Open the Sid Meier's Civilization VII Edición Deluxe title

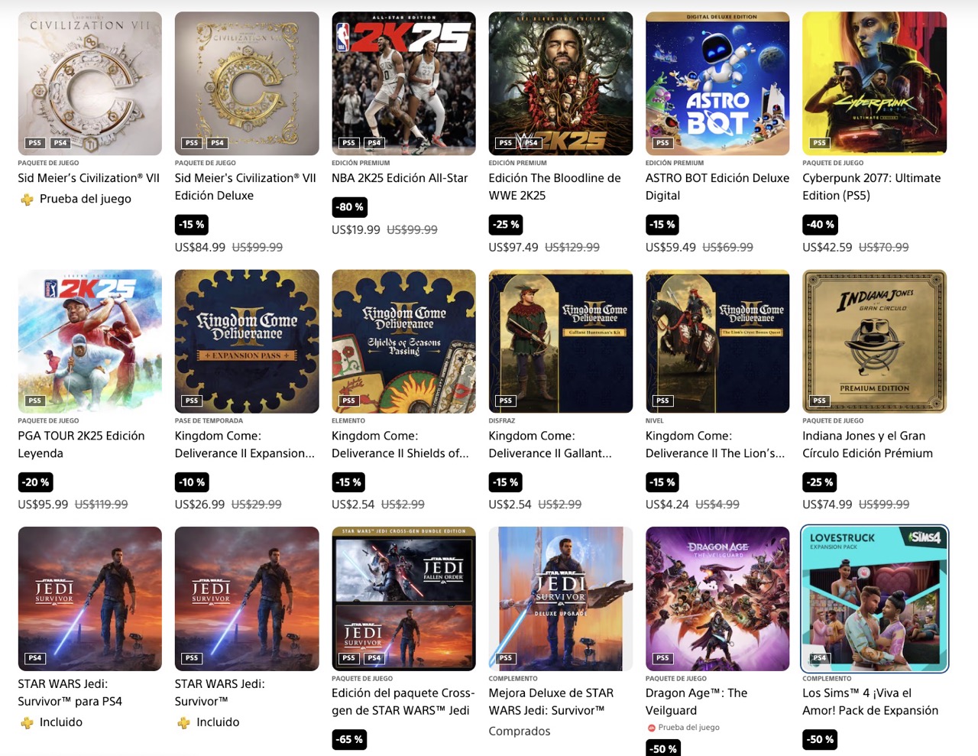[x=245, y=187]
